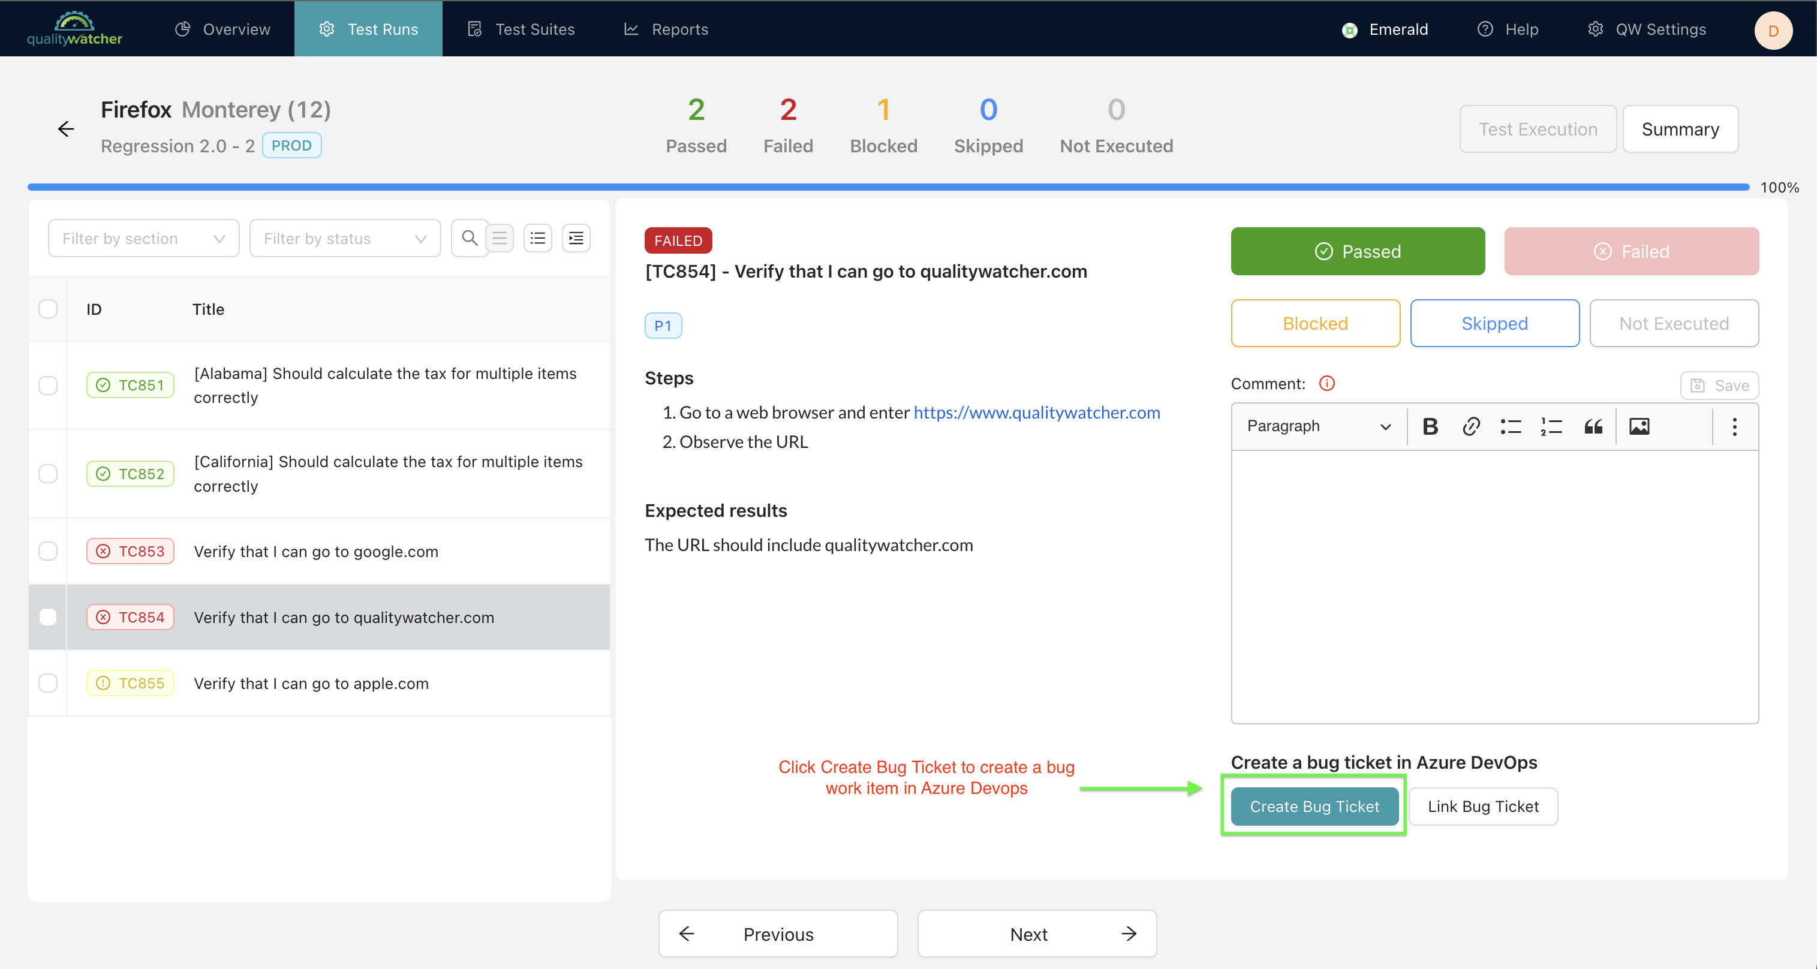Open QW Settings
The width and height of the screenshot is (1817, 969).
tap(1647, 29)
